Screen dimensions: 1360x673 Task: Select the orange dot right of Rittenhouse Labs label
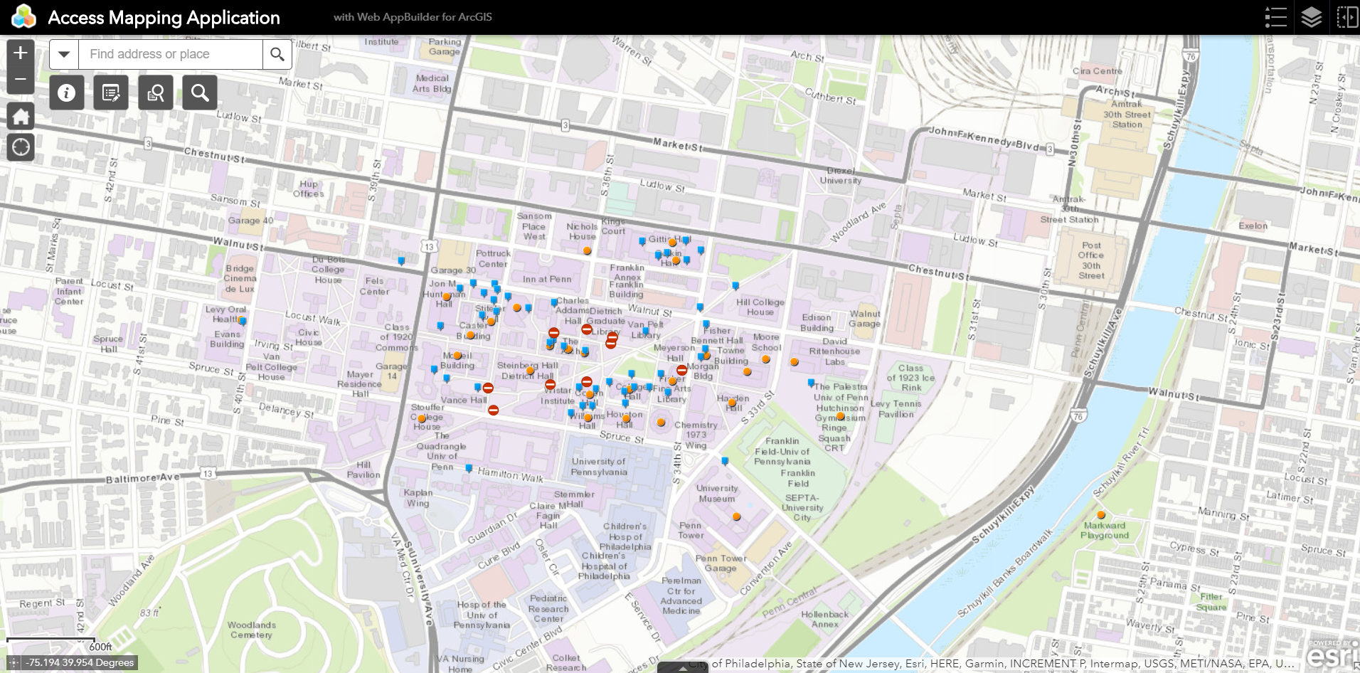click(x=795, y=362)
